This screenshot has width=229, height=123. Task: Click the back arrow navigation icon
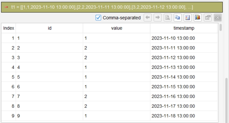click(148, 18)
